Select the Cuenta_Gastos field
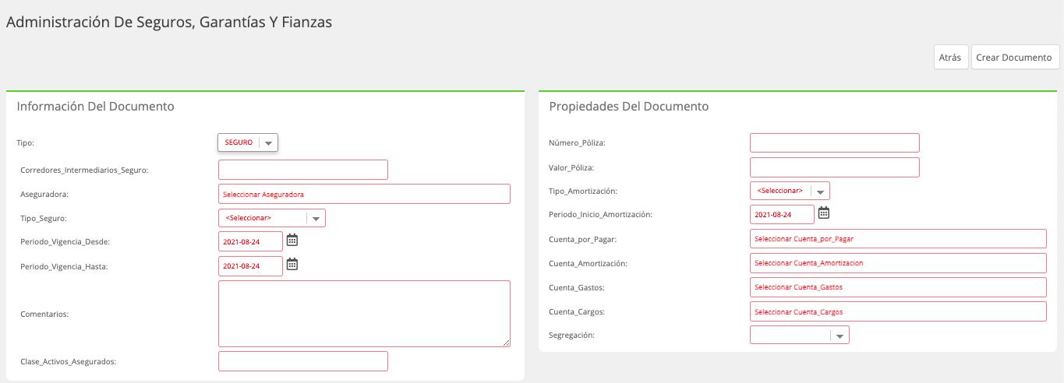This screenshot has width=1064, height=383. 898,287
